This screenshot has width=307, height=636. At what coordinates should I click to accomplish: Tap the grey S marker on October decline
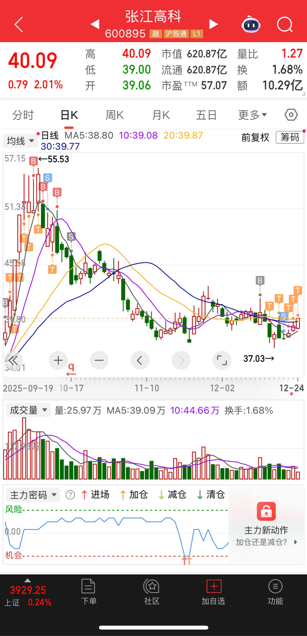(x=71, y=237)
